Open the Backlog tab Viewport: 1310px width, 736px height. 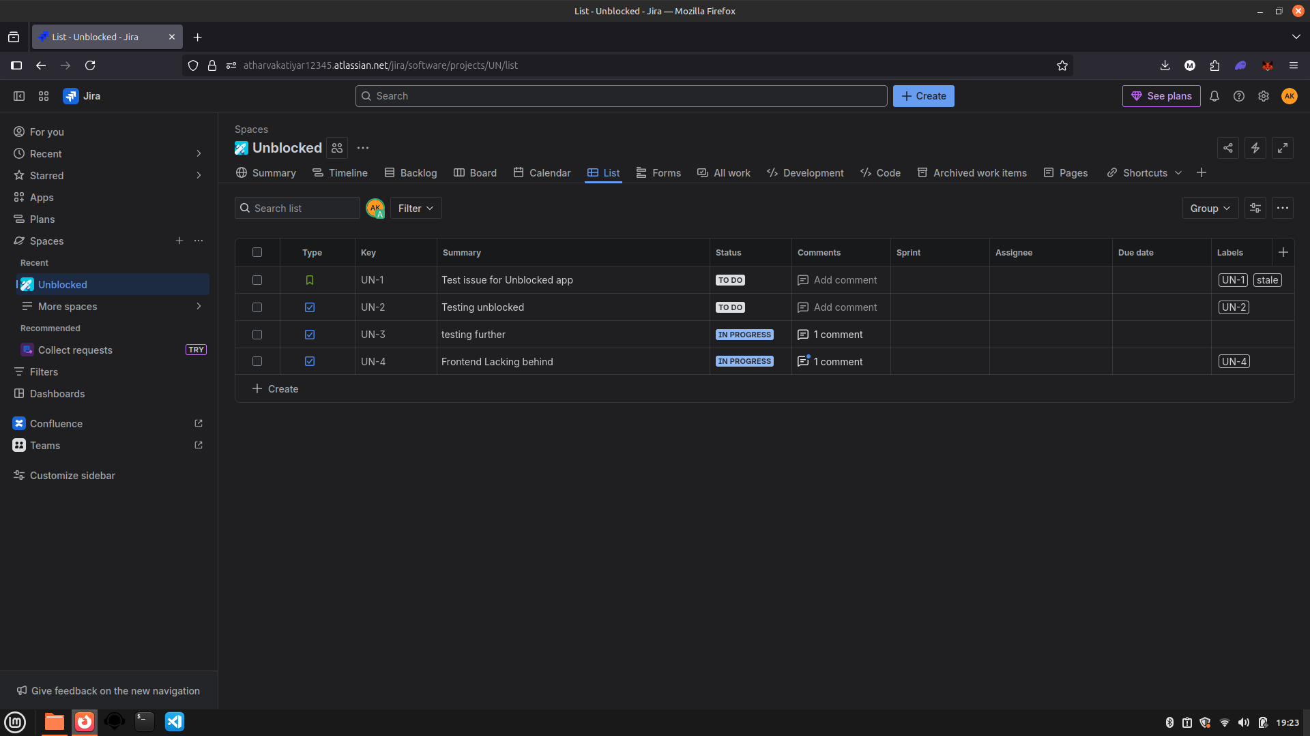411,173
